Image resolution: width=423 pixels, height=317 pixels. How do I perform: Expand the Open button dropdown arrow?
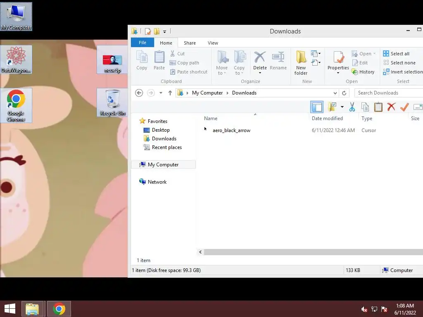tap(374, 54)
